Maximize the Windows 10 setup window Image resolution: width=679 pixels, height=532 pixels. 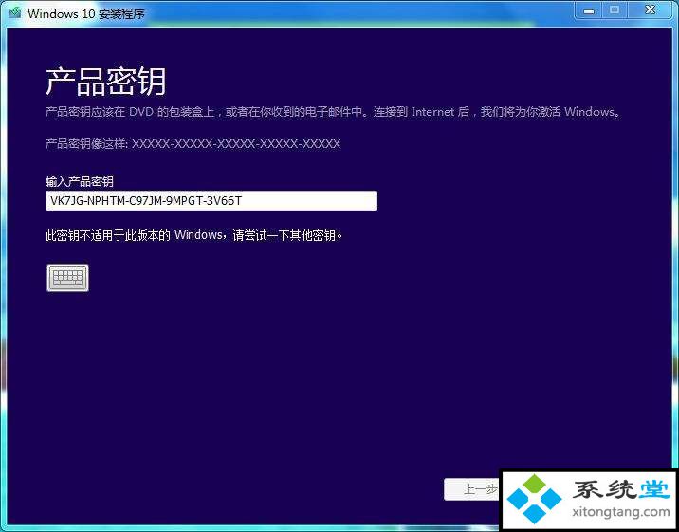615,10
